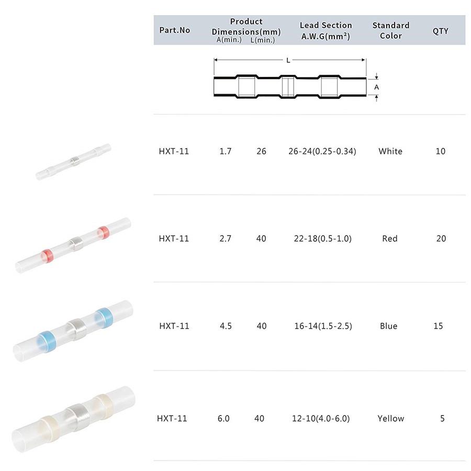Click the 26-24(0.25-0.34) wire gauge cell
Viewport: 471px width, 471px height.
(322, 151)
